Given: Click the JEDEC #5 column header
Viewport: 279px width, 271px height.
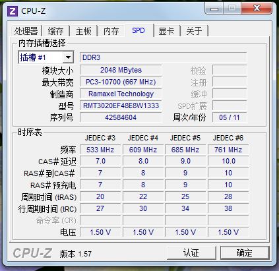Looking at the screenshot, I should (x=185, y=138).
